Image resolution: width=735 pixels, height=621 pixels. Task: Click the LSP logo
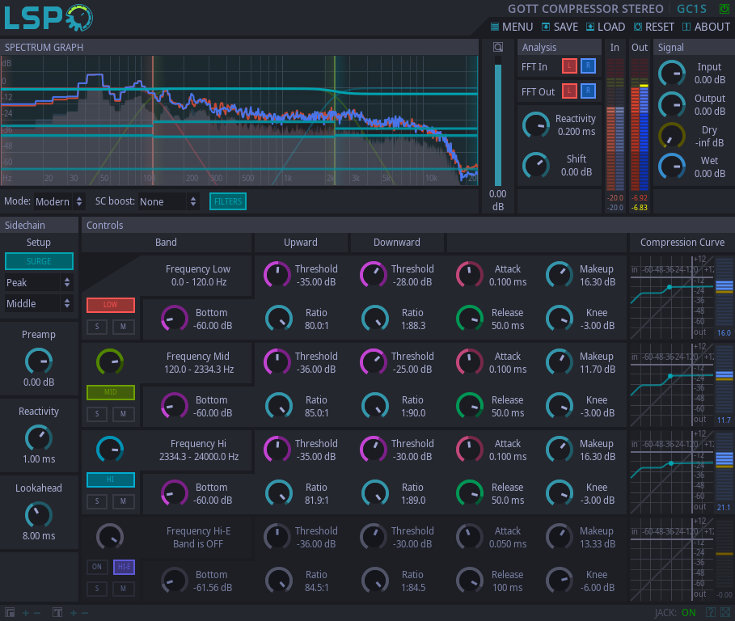tap(49, 18)
